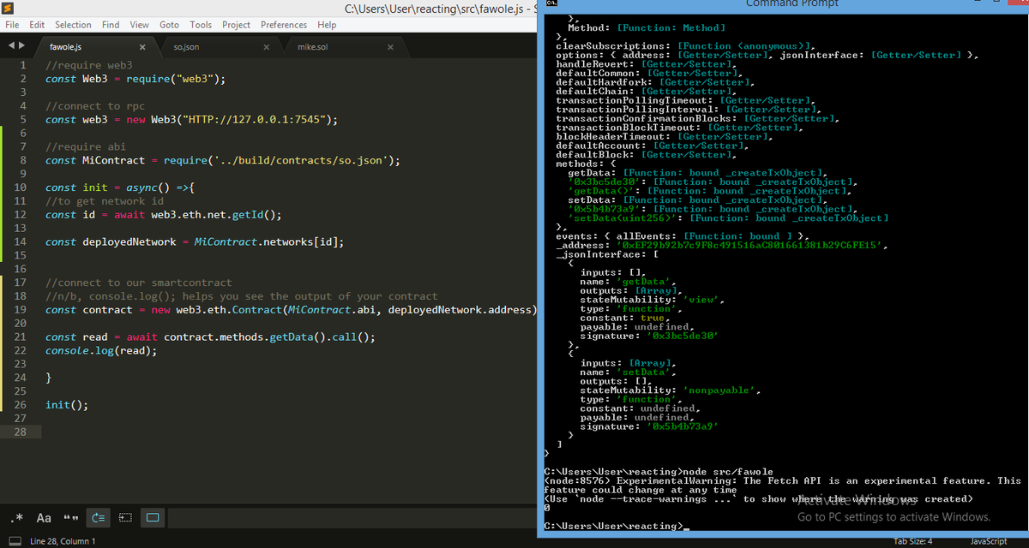Open the File menu
This screenshot has width=1029, height=548.
tap(12, 25)
